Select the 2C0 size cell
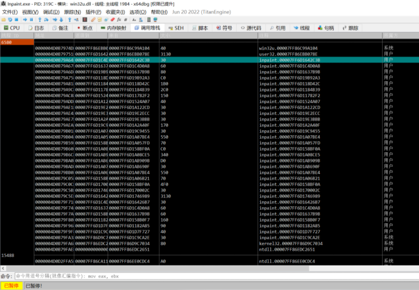 tap(208, 89)
